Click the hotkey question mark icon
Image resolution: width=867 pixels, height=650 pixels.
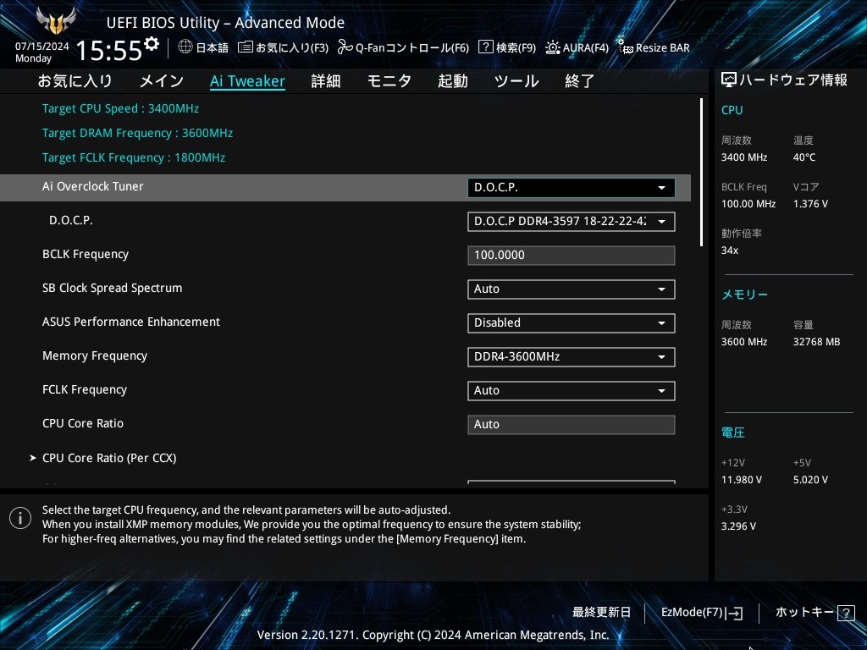point(846,613)
